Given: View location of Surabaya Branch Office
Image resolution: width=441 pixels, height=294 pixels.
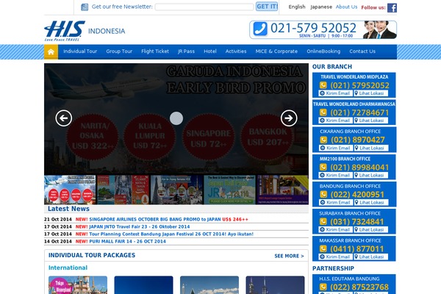Looking at the screenshot, I should coord(370,230).
